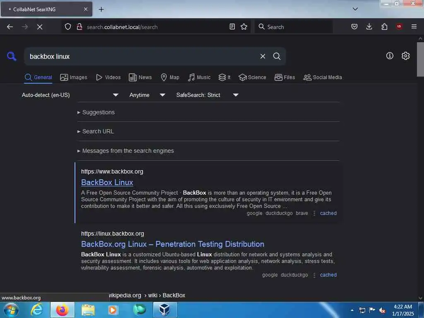
Task: Switch to the It tab
Action: click(x=224, y=77)
